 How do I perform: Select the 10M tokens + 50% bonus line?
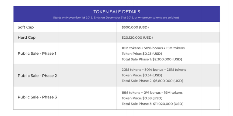pyautogui.click(x=153, y=48)
